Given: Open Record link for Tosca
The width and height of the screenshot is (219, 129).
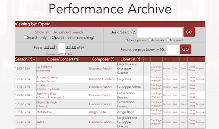Looking at the screenshot, I should click(167, 122).
